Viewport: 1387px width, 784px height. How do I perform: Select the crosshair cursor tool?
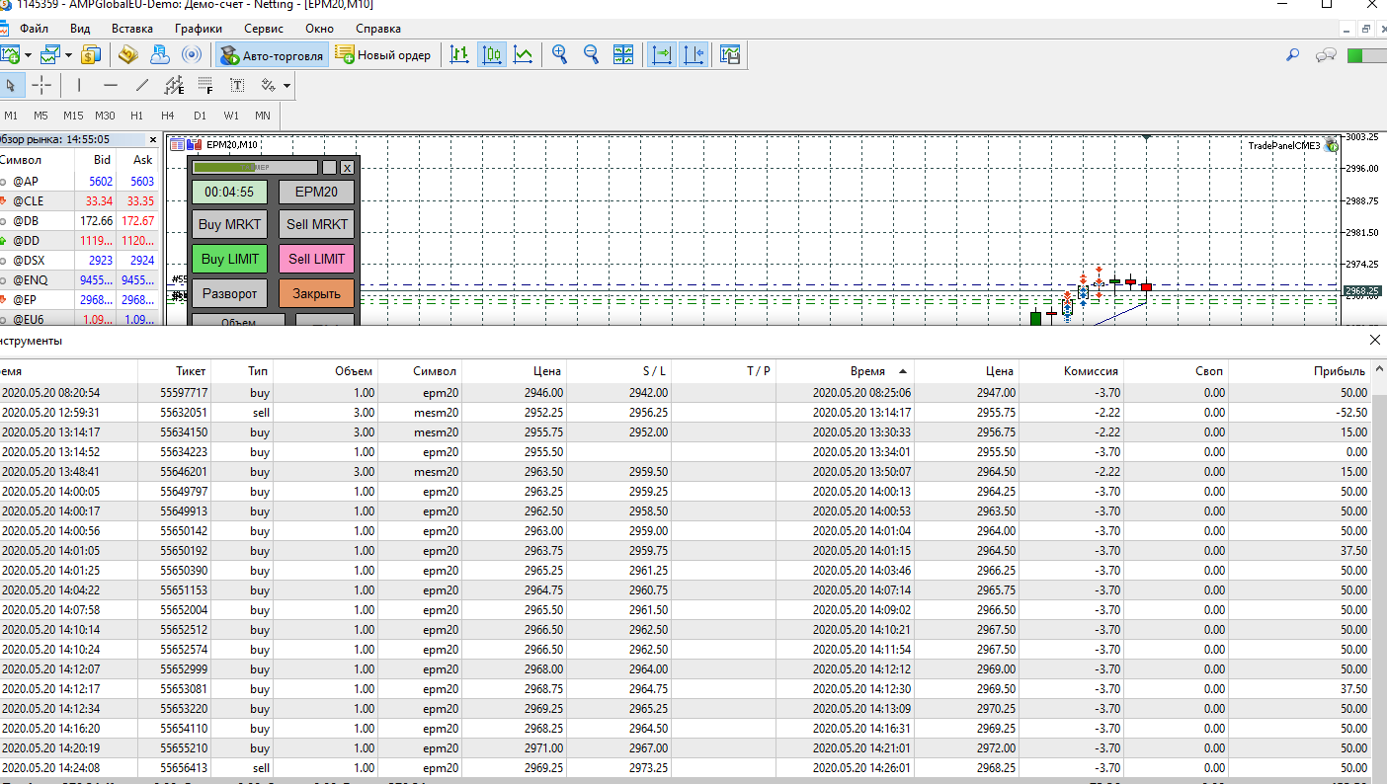coord(41,86)
